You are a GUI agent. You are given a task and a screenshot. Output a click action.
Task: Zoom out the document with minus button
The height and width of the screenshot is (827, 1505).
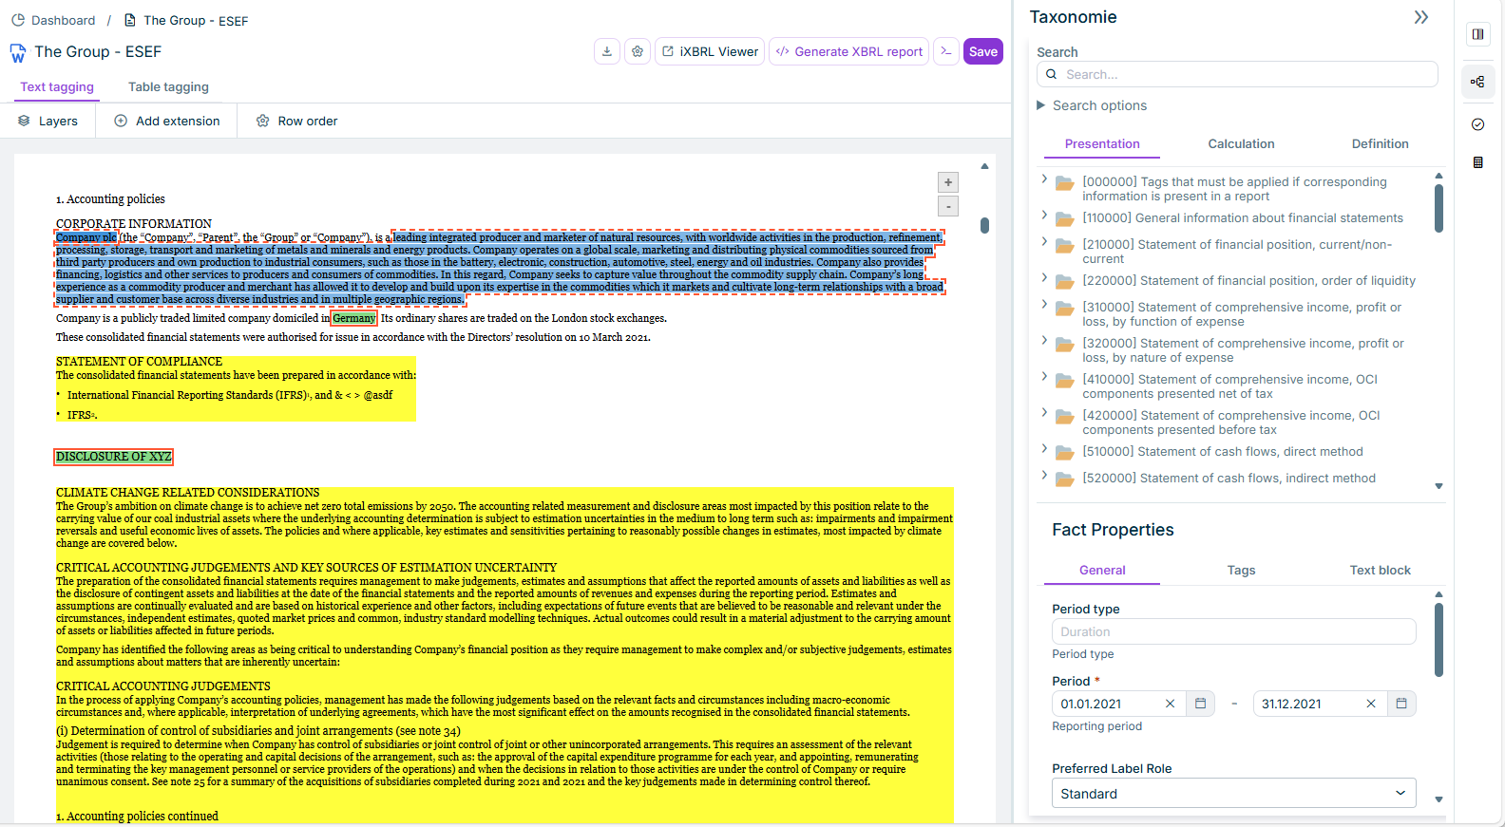(948, 206)
